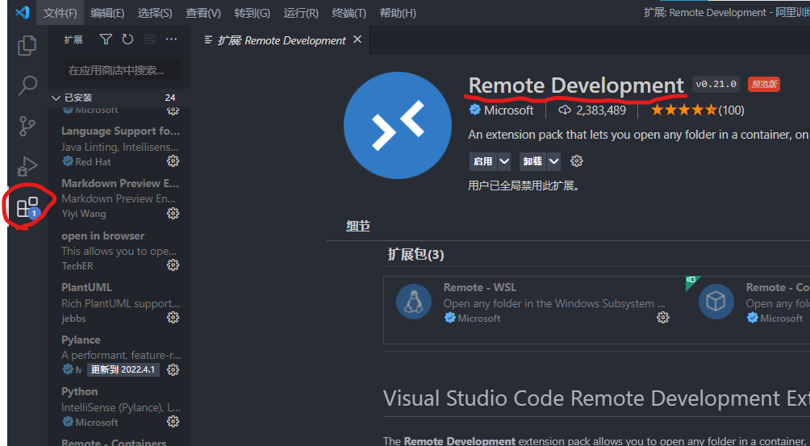Expand the uninstall button dropdown arrow
Viewport: 810px width, 446px height.
pos(553,161)
